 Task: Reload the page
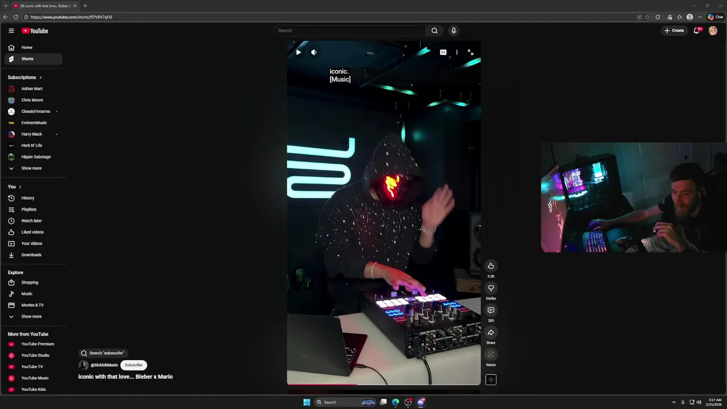coord(16,17)
